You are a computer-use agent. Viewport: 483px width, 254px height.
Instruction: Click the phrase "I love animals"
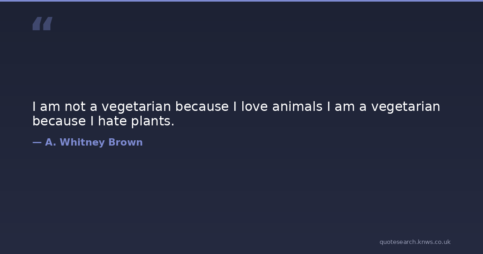(278, 107)
